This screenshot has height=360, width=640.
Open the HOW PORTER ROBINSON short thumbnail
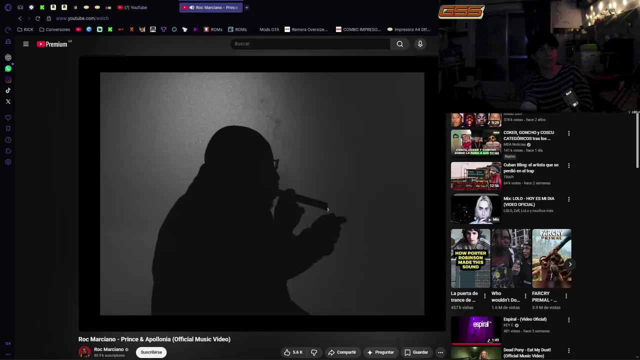[470, 258]
